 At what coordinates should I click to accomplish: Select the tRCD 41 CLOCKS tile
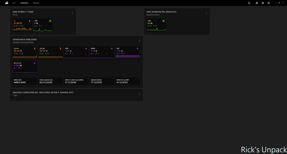(76, 81)
